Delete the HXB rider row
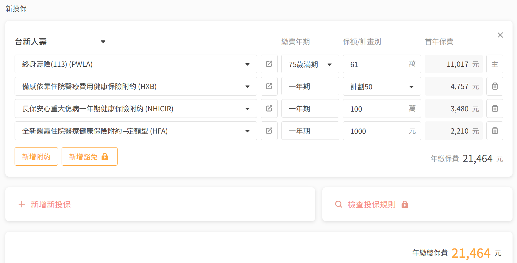The image size is (517, 263). pos(495,86)
